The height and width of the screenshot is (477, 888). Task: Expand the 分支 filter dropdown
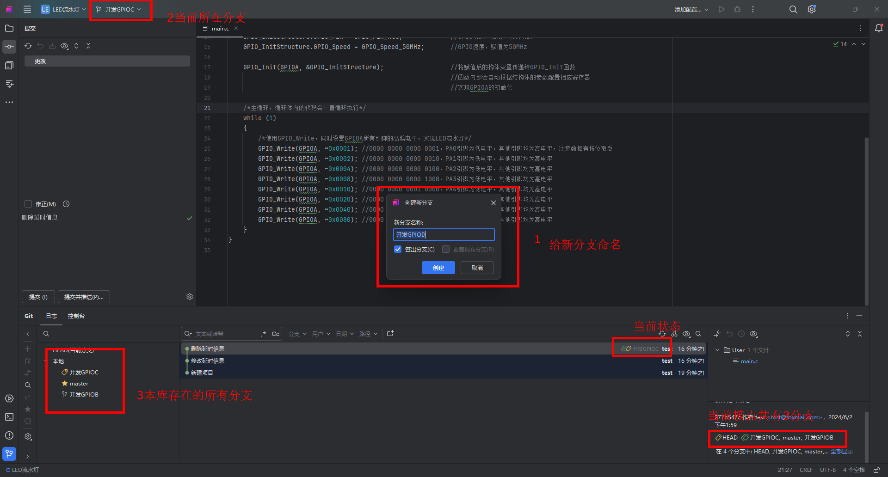pyautogui.click(x=297, y=334)
